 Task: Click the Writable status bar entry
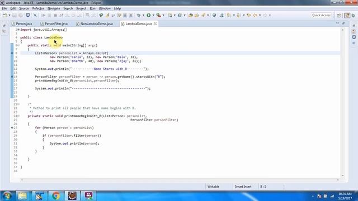(x=213, y=186)
